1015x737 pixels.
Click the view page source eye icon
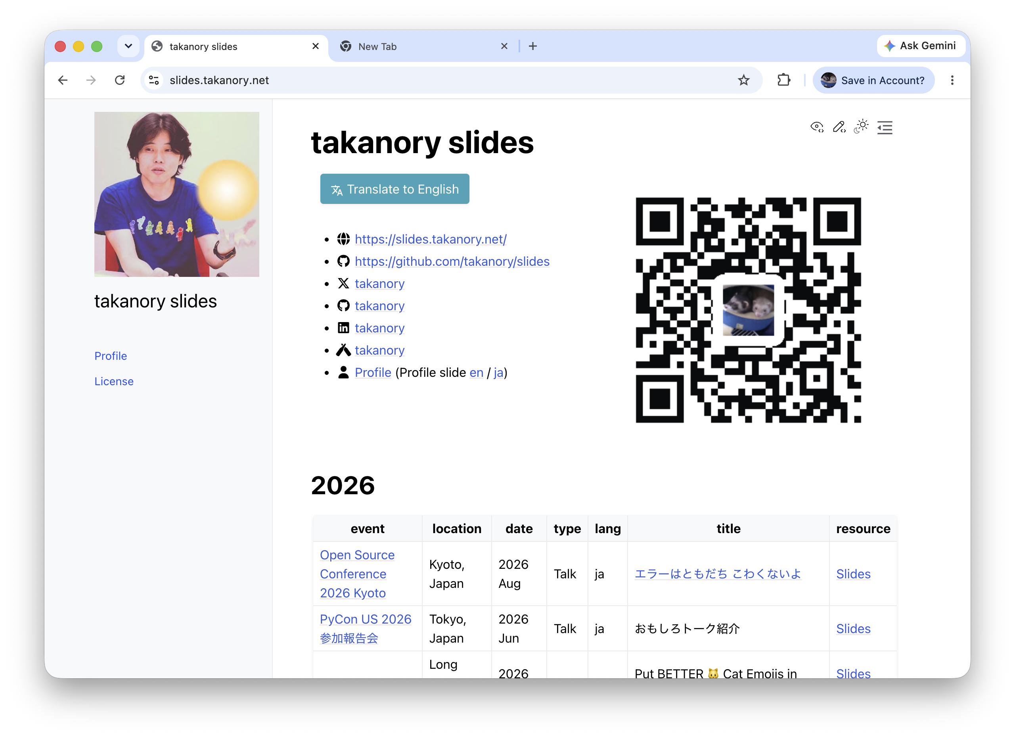click(x=817, y=128)
